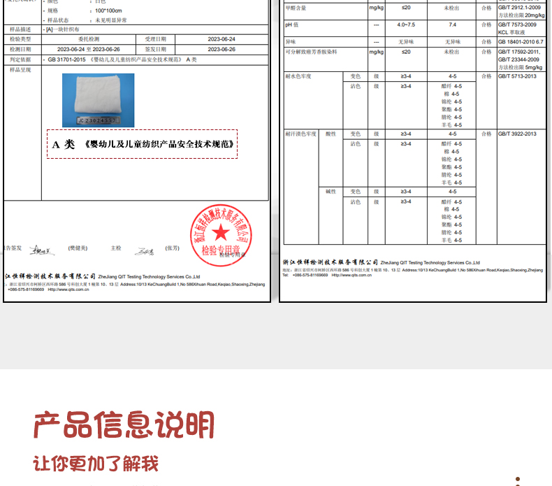Click the 签发日期 label
552x486 pixels.
(155, 50)
